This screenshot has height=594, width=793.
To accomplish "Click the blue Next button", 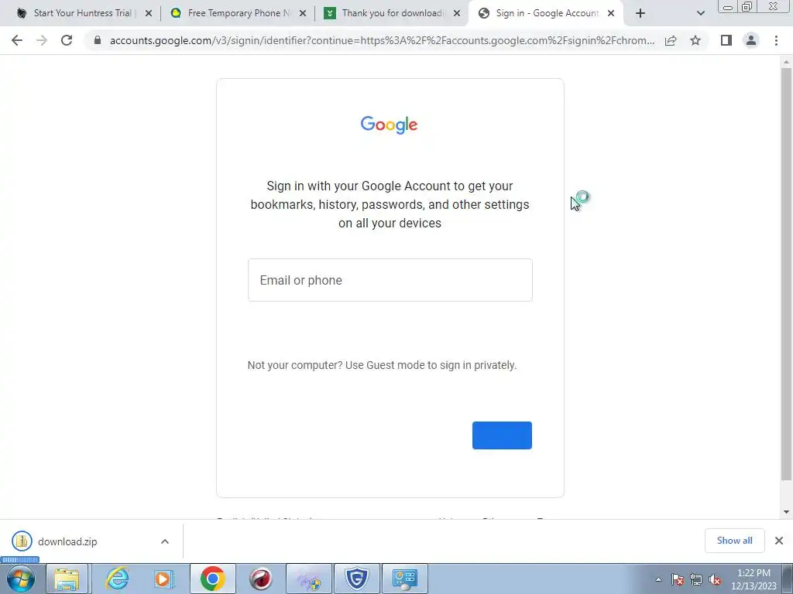I will [502, 435].
